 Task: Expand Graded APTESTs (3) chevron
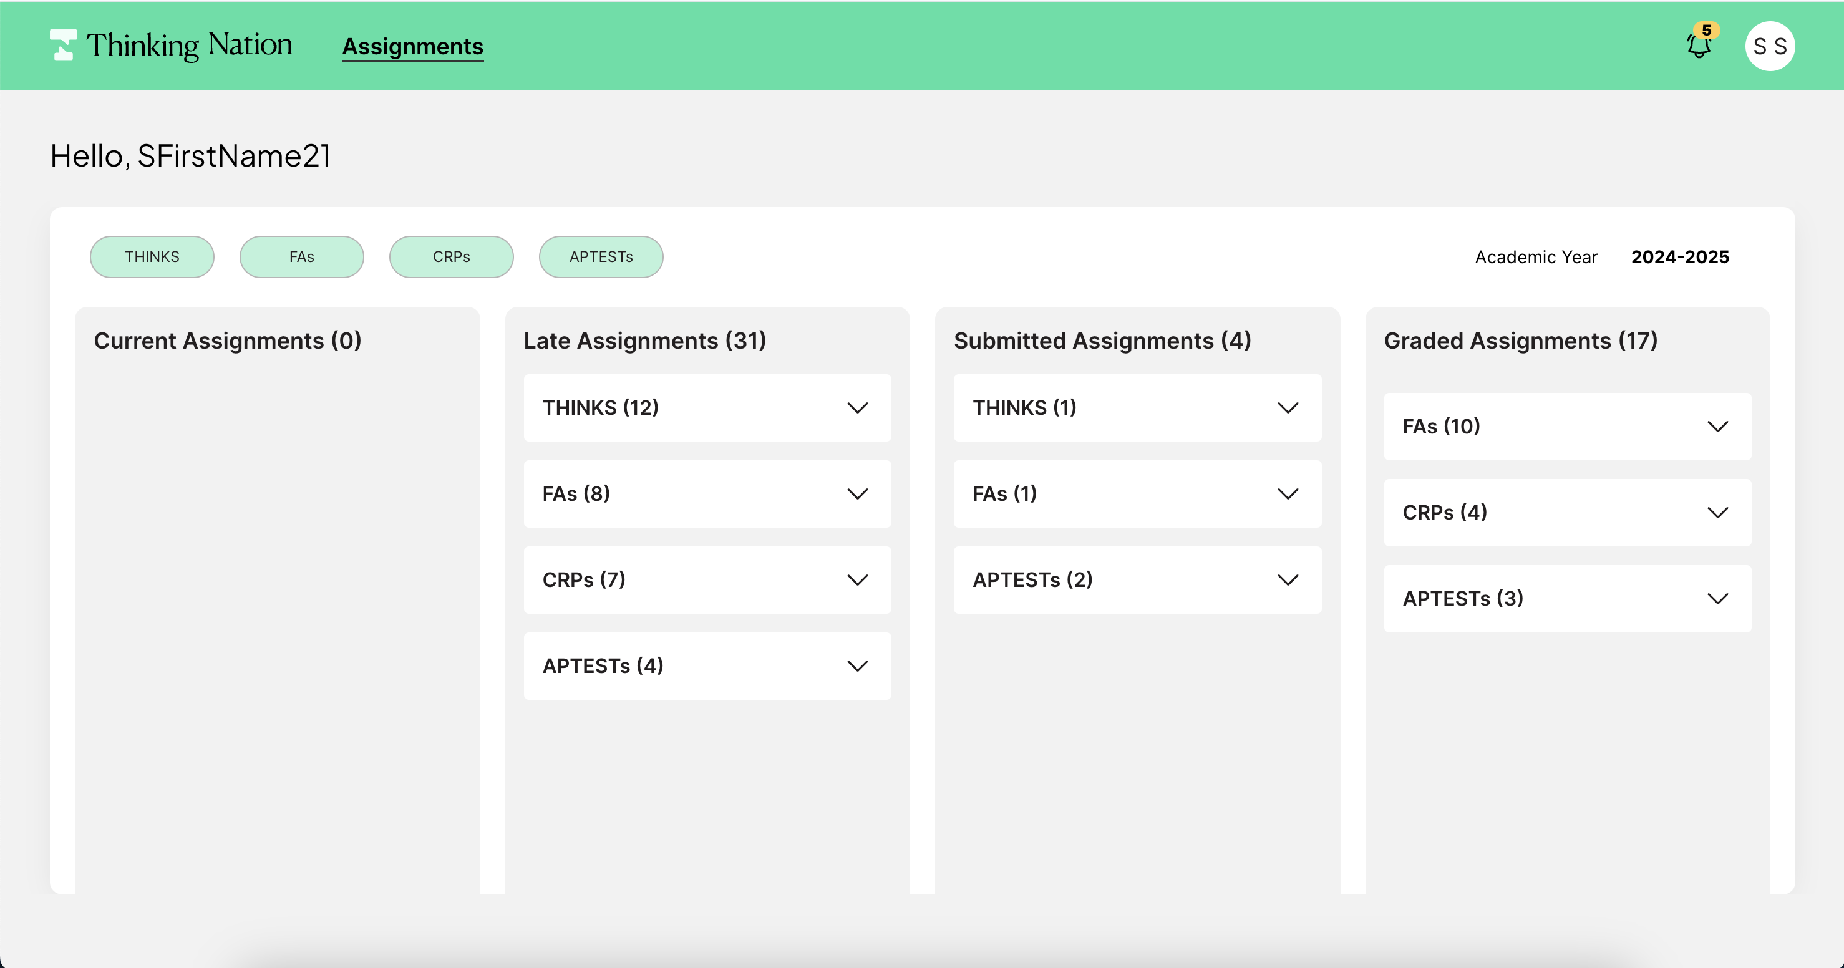(1717, 599)
